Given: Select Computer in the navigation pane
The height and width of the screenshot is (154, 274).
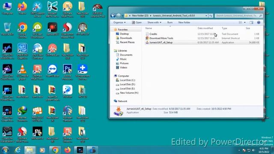Looking at the screenshot, I should [x=123, y=76].
